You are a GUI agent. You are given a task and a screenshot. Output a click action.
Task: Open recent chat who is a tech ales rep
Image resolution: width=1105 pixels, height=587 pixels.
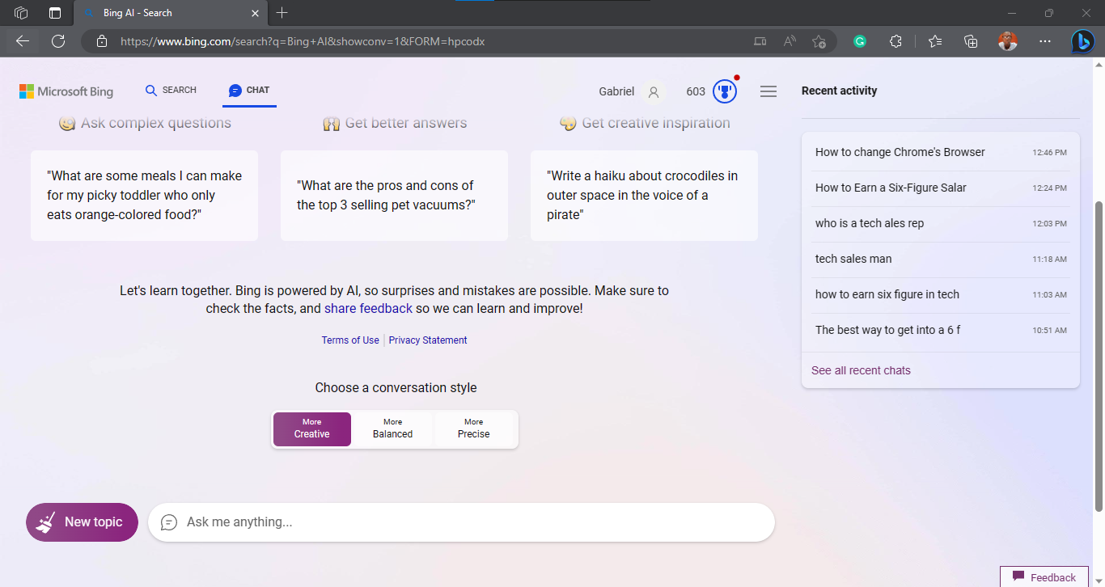[x=941, y=223]
